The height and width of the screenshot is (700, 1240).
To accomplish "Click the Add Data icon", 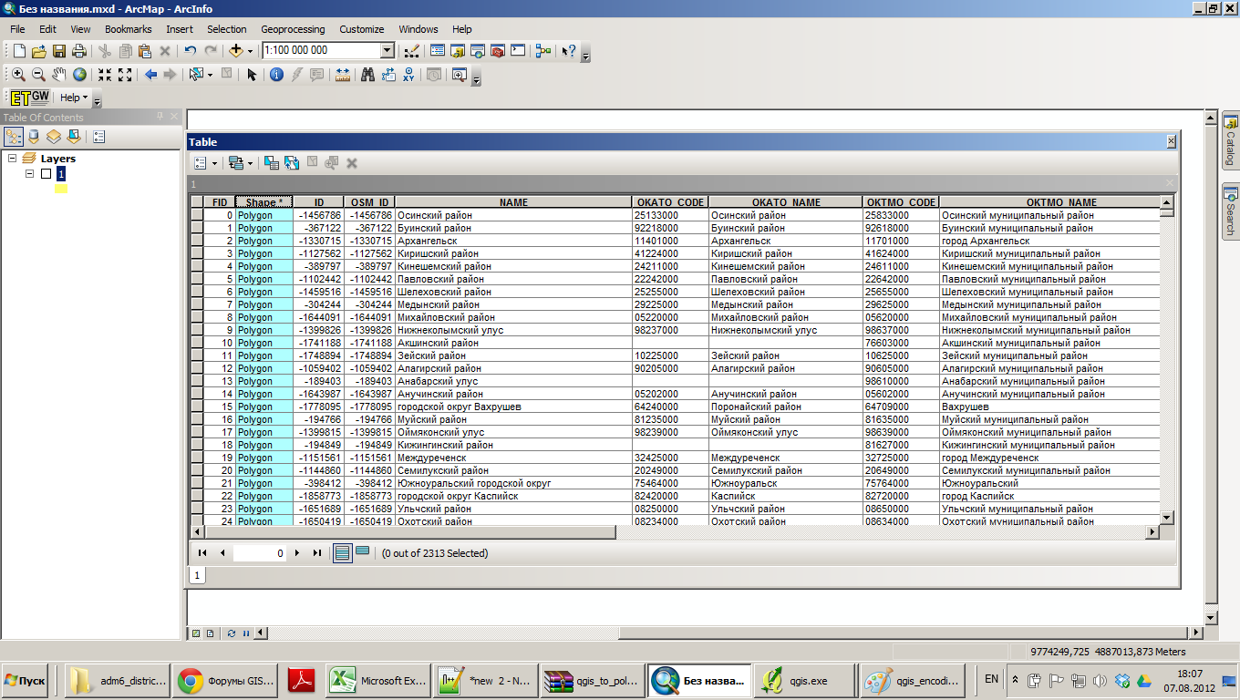I will (236, 51).
